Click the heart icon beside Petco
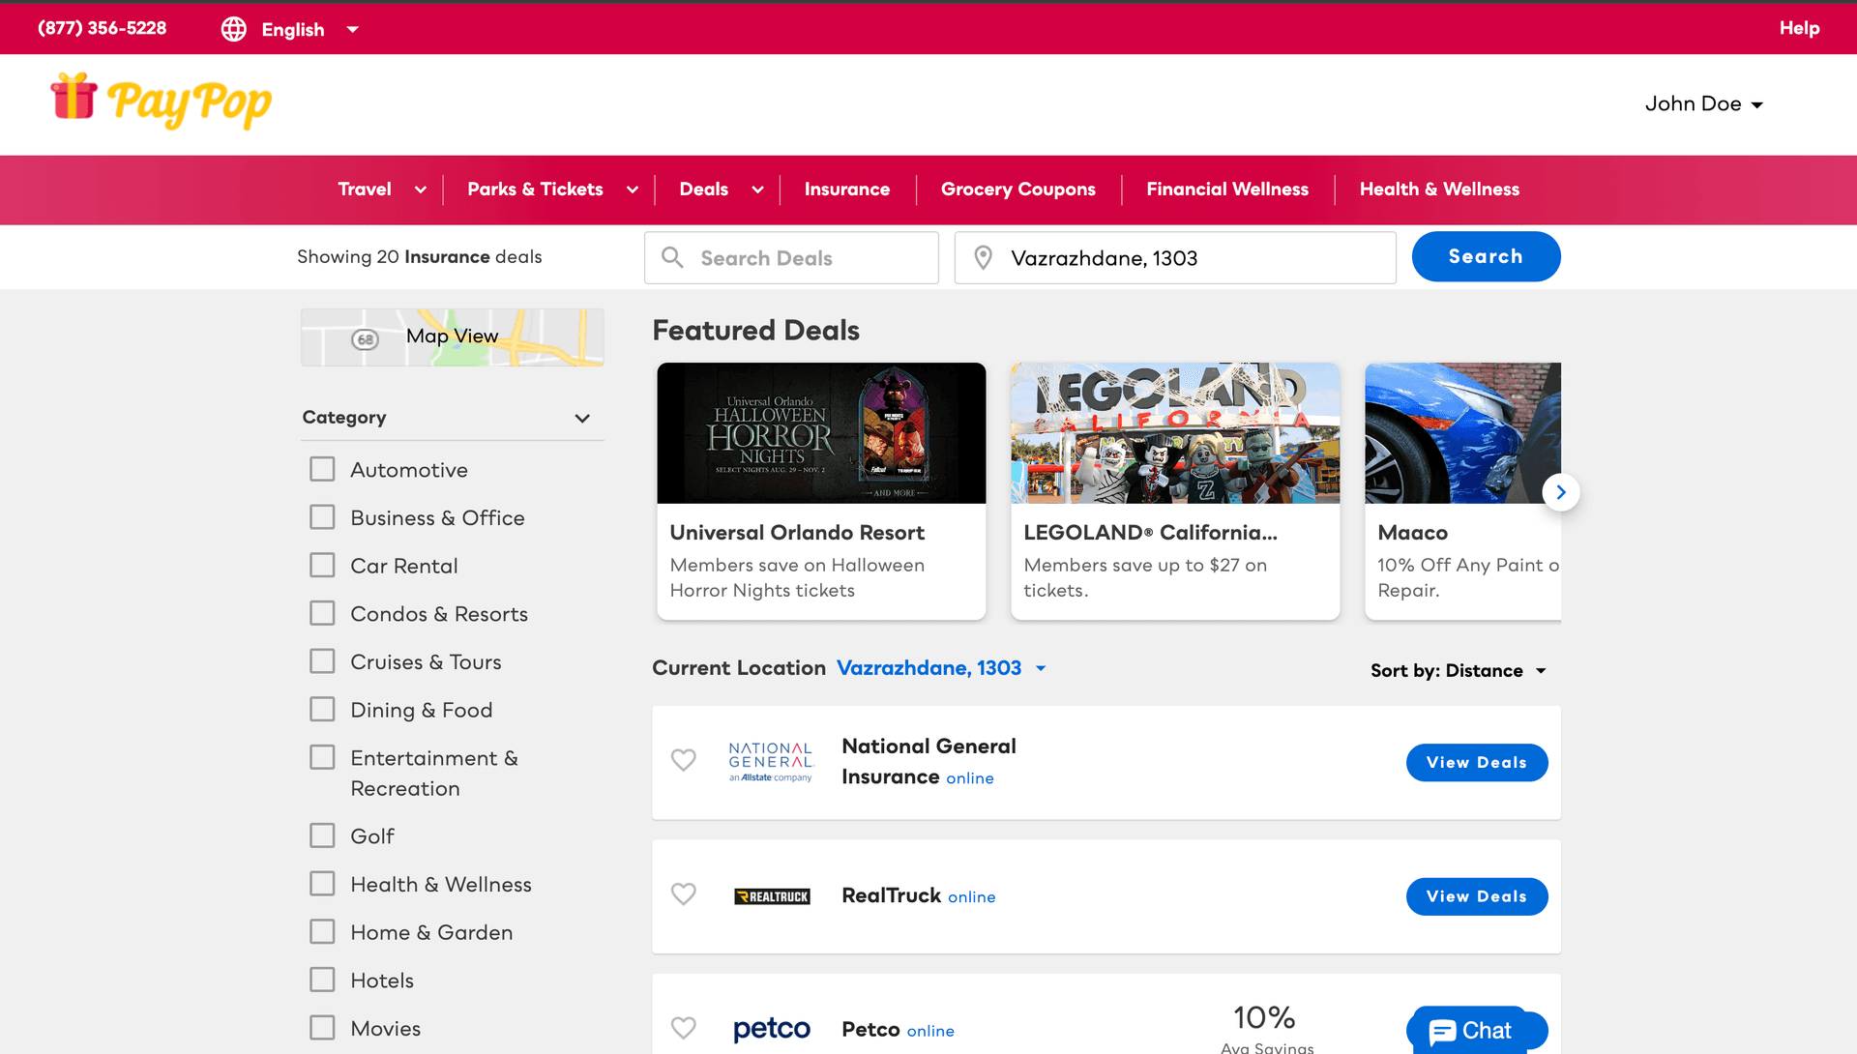Viewport: 1857px width, 1054px height. coord(684,1028)
